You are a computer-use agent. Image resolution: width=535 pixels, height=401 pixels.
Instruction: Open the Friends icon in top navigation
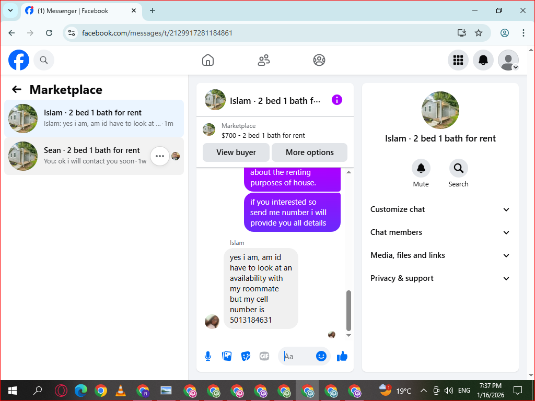[263, 60]
